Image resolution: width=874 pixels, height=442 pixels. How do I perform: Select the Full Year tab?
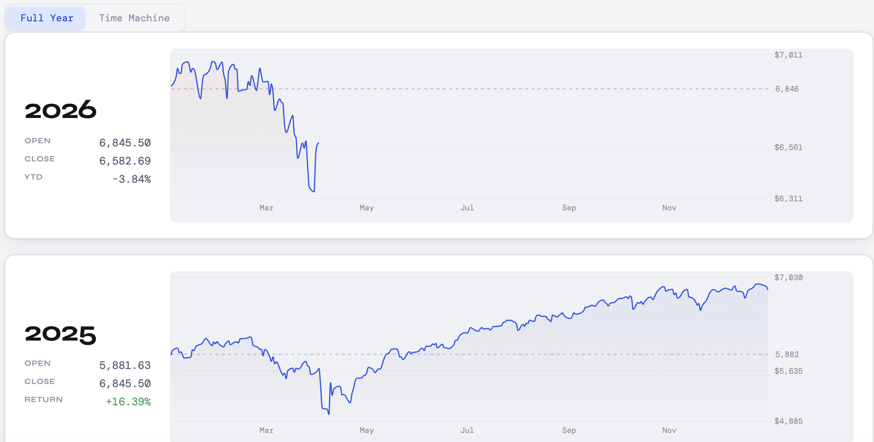point(47,17)
